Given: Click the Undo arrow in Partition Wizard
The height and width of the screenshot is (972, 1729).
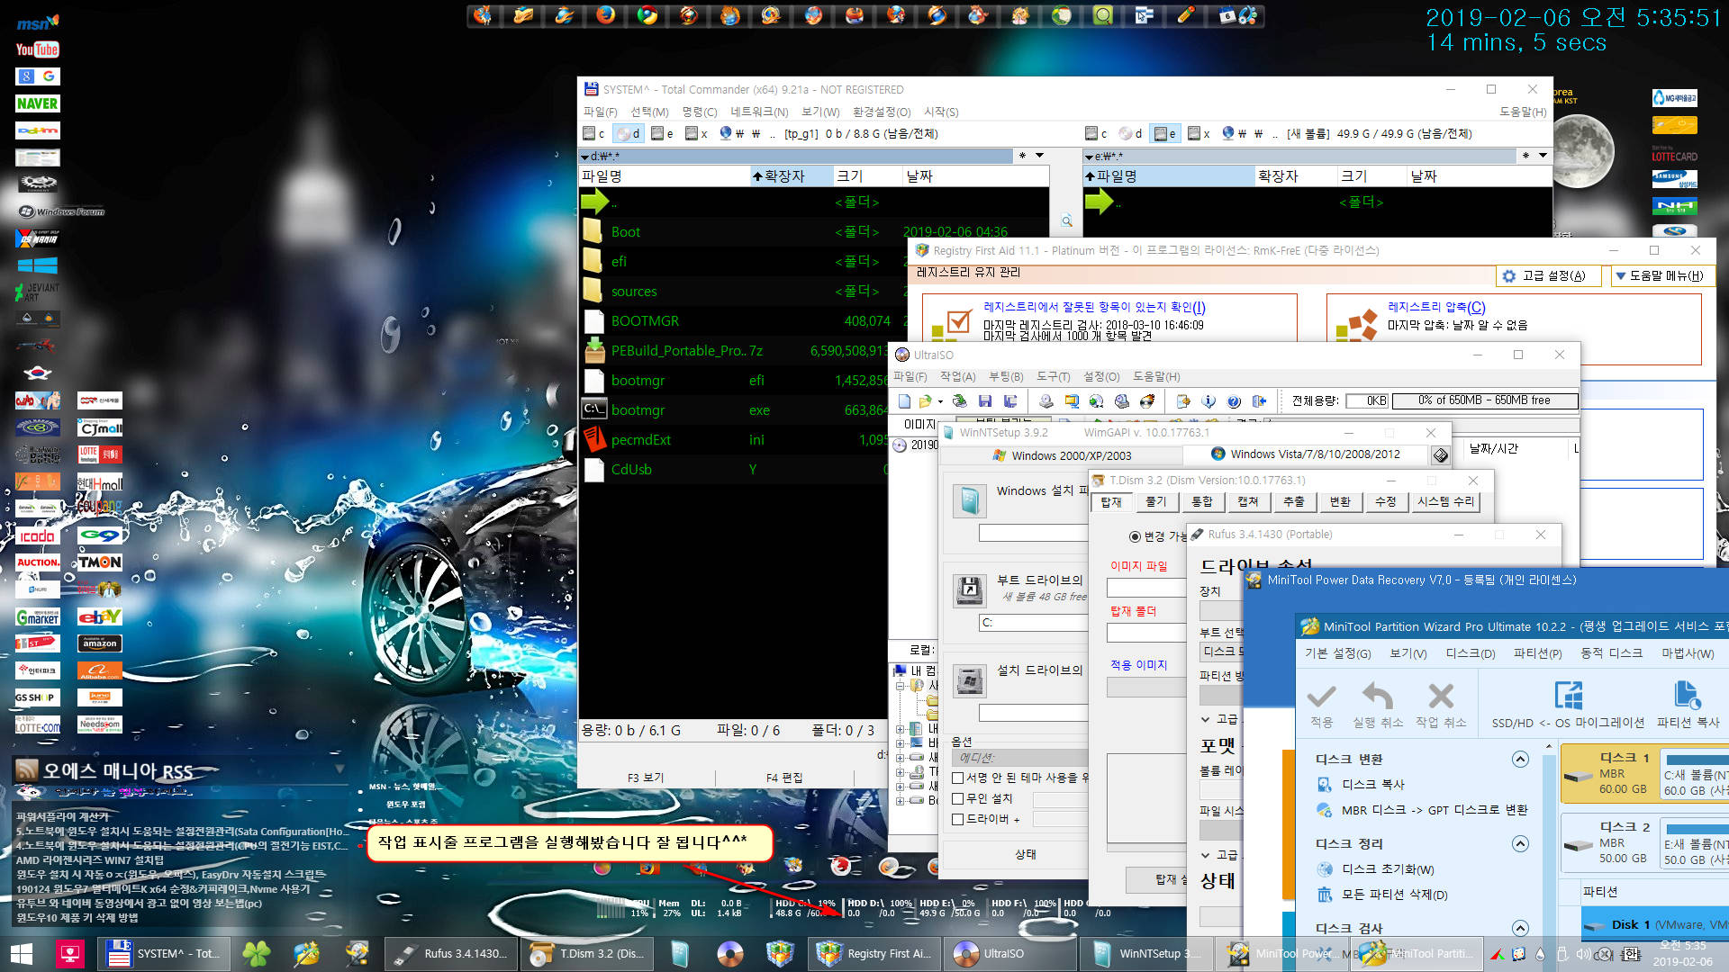Looking at the screenshot, I should [x=1378, y=697].
